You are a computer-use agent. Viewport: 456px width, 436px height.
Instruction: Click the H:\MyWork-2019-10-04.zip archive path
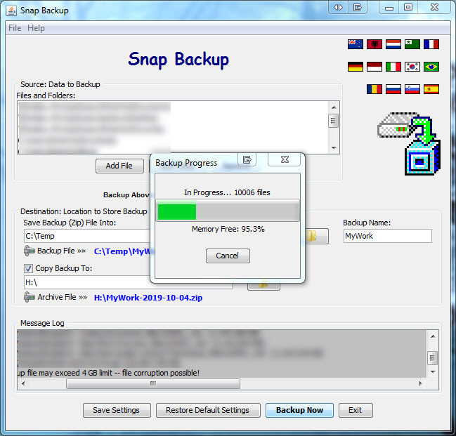click(x=148, y=298)
